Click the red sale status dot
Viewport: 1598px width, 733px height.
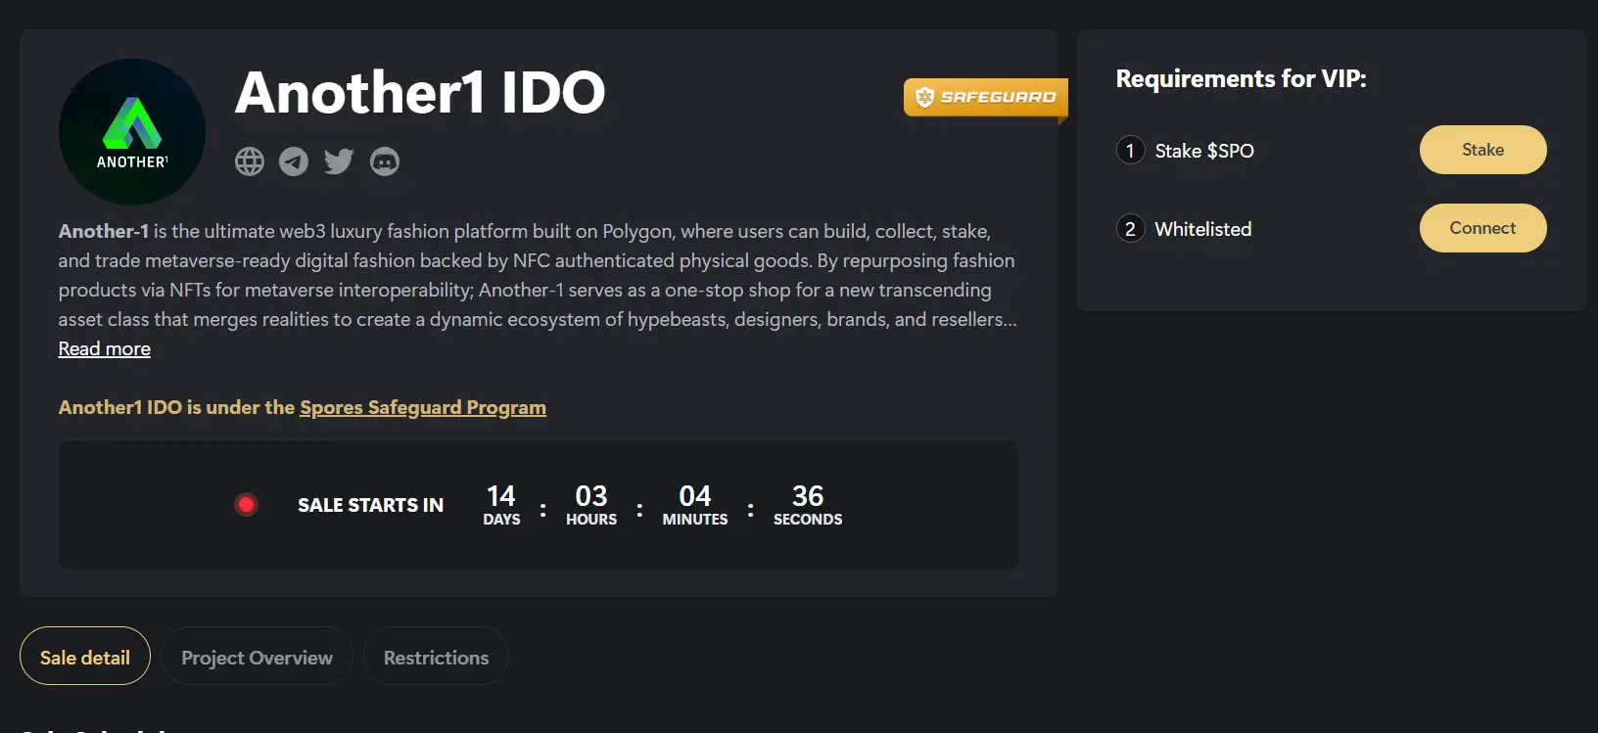[246, 505]
